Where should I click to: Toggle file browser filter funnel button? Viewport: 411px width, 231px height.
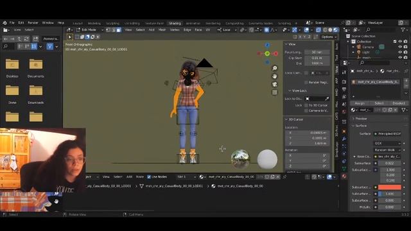coord(50,47)
